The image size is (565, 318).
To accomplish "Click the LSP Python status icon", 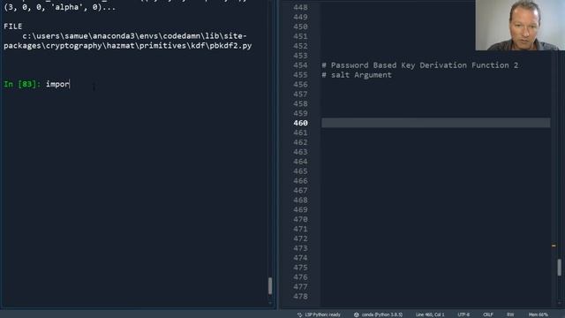I will 299,314.
